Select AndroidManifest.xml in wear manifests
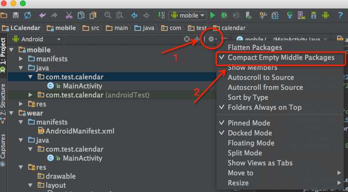Viewport: 348px width, 192px height. (76, 131)
